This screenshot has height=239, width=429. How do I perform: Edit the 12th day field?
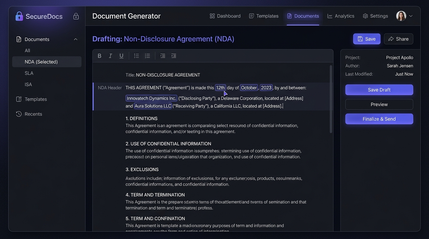click(x=220, y=88)
